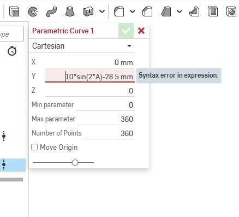Click the Parametric Curve 1 title
Screen dimensions: 239x217
63,31
